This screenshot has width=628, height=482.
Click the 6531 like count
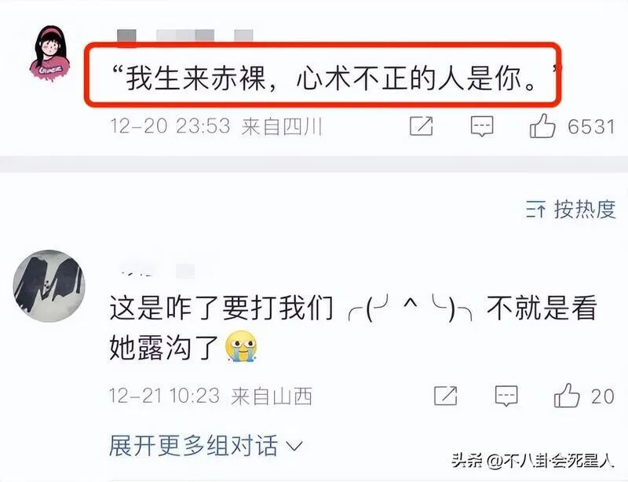pos(591,126)
